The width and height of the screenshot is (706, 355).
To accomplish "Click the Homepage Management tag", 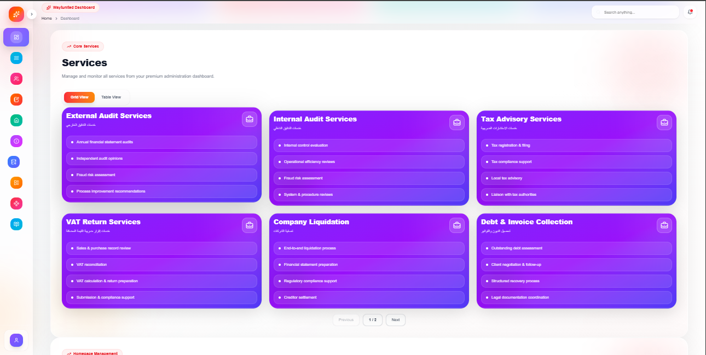I will click(92, 353).
